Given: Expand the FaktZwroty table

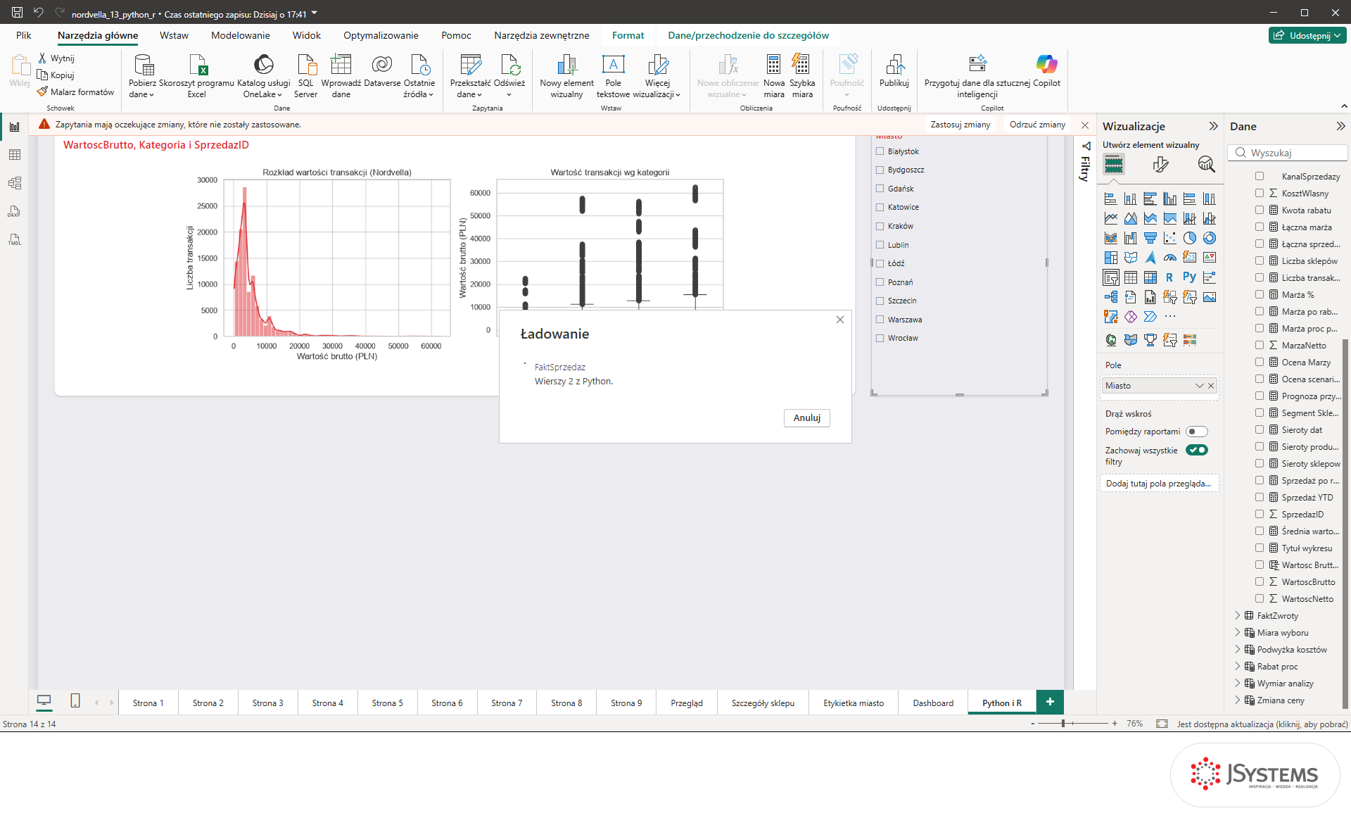Looking at the screenshot, I should [1238, 616].
